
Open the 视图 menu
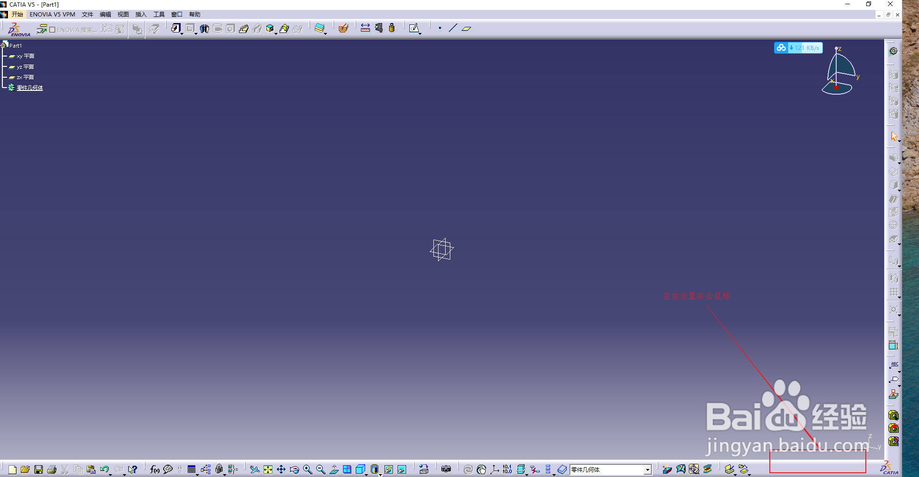[123, 15]
